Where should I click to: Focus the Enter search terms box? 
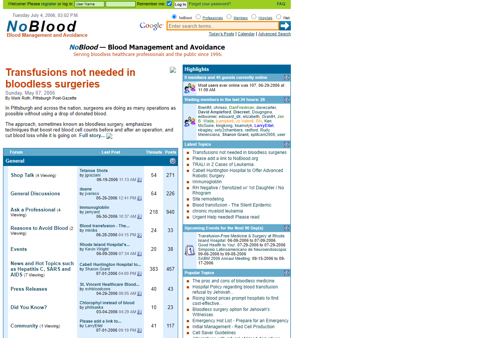click(223, 26)
